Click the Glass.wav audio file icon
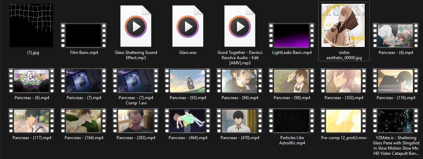This screenshot has height=159, width=423. (188, 26)
